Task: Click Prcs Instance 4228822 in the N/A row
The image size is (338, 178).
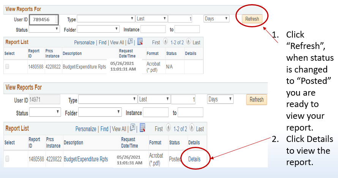Action: tap(53, 67)
